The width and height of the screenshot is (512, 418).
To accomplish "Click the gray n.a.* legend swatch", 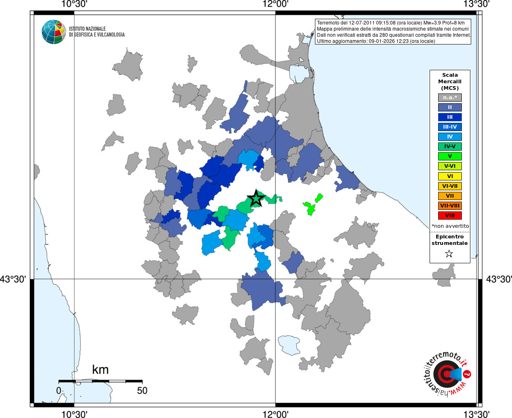I will point(450,98).
